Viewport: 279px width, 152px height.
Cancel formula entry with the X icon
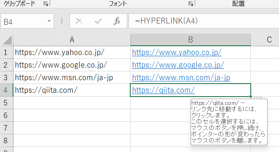[79, 21]
